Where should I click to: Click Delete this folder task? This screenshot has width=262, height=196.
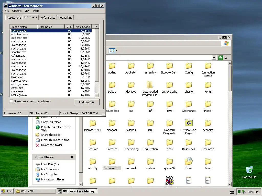click(52, 145)
